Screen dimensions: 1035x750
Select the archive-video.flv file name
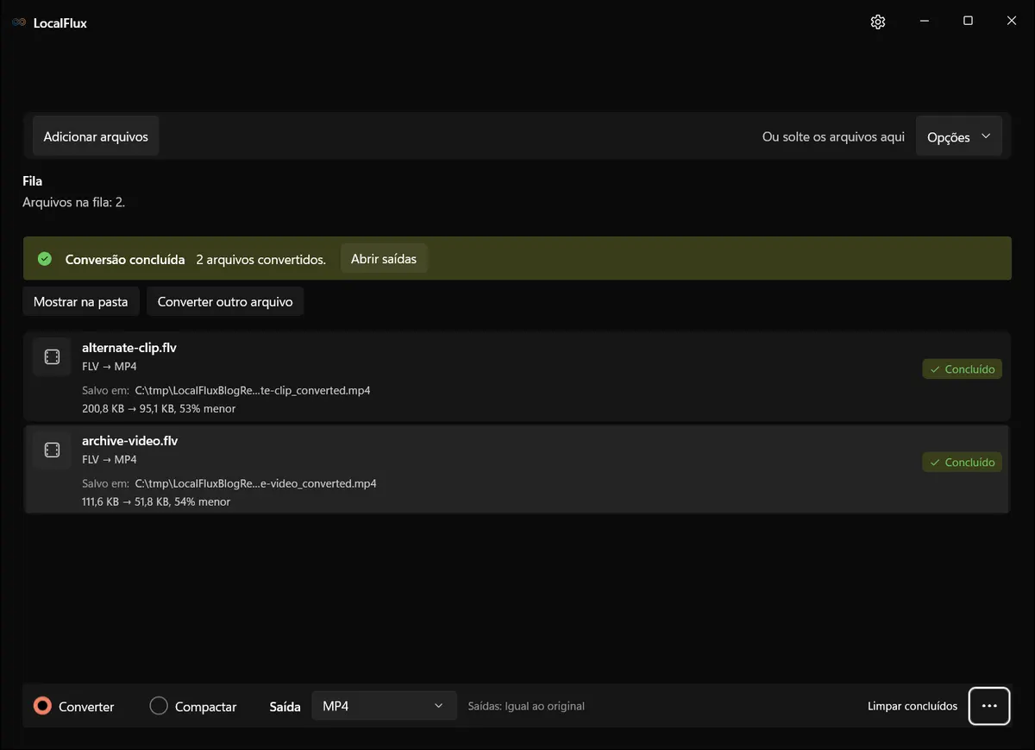(x=130, y=441)
